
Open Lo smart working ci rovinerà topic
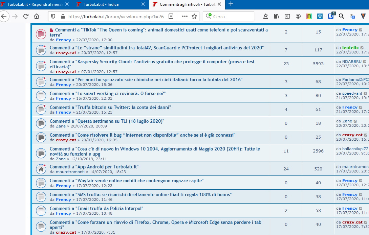click(x=108, y=93)
